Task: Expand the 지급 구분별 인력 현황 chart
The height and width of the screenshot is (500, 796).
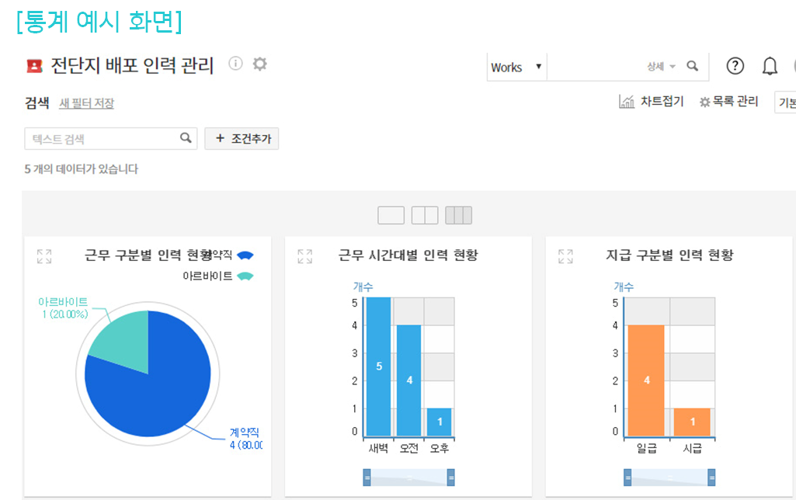Action: click(x=565, y=256)
